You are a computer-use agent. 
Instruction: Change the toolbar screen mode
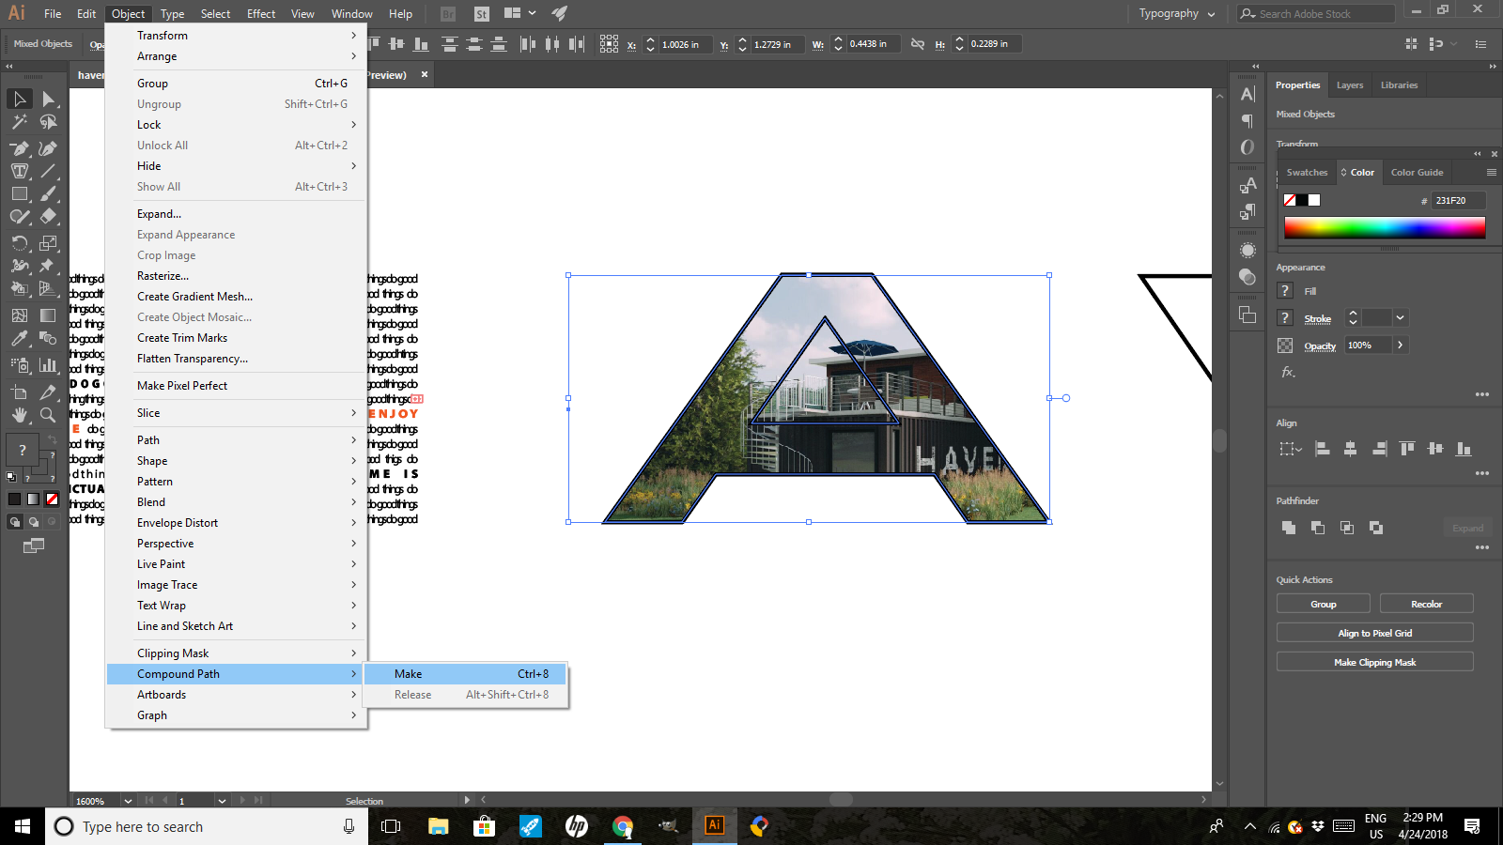click(x=34, y=545)
